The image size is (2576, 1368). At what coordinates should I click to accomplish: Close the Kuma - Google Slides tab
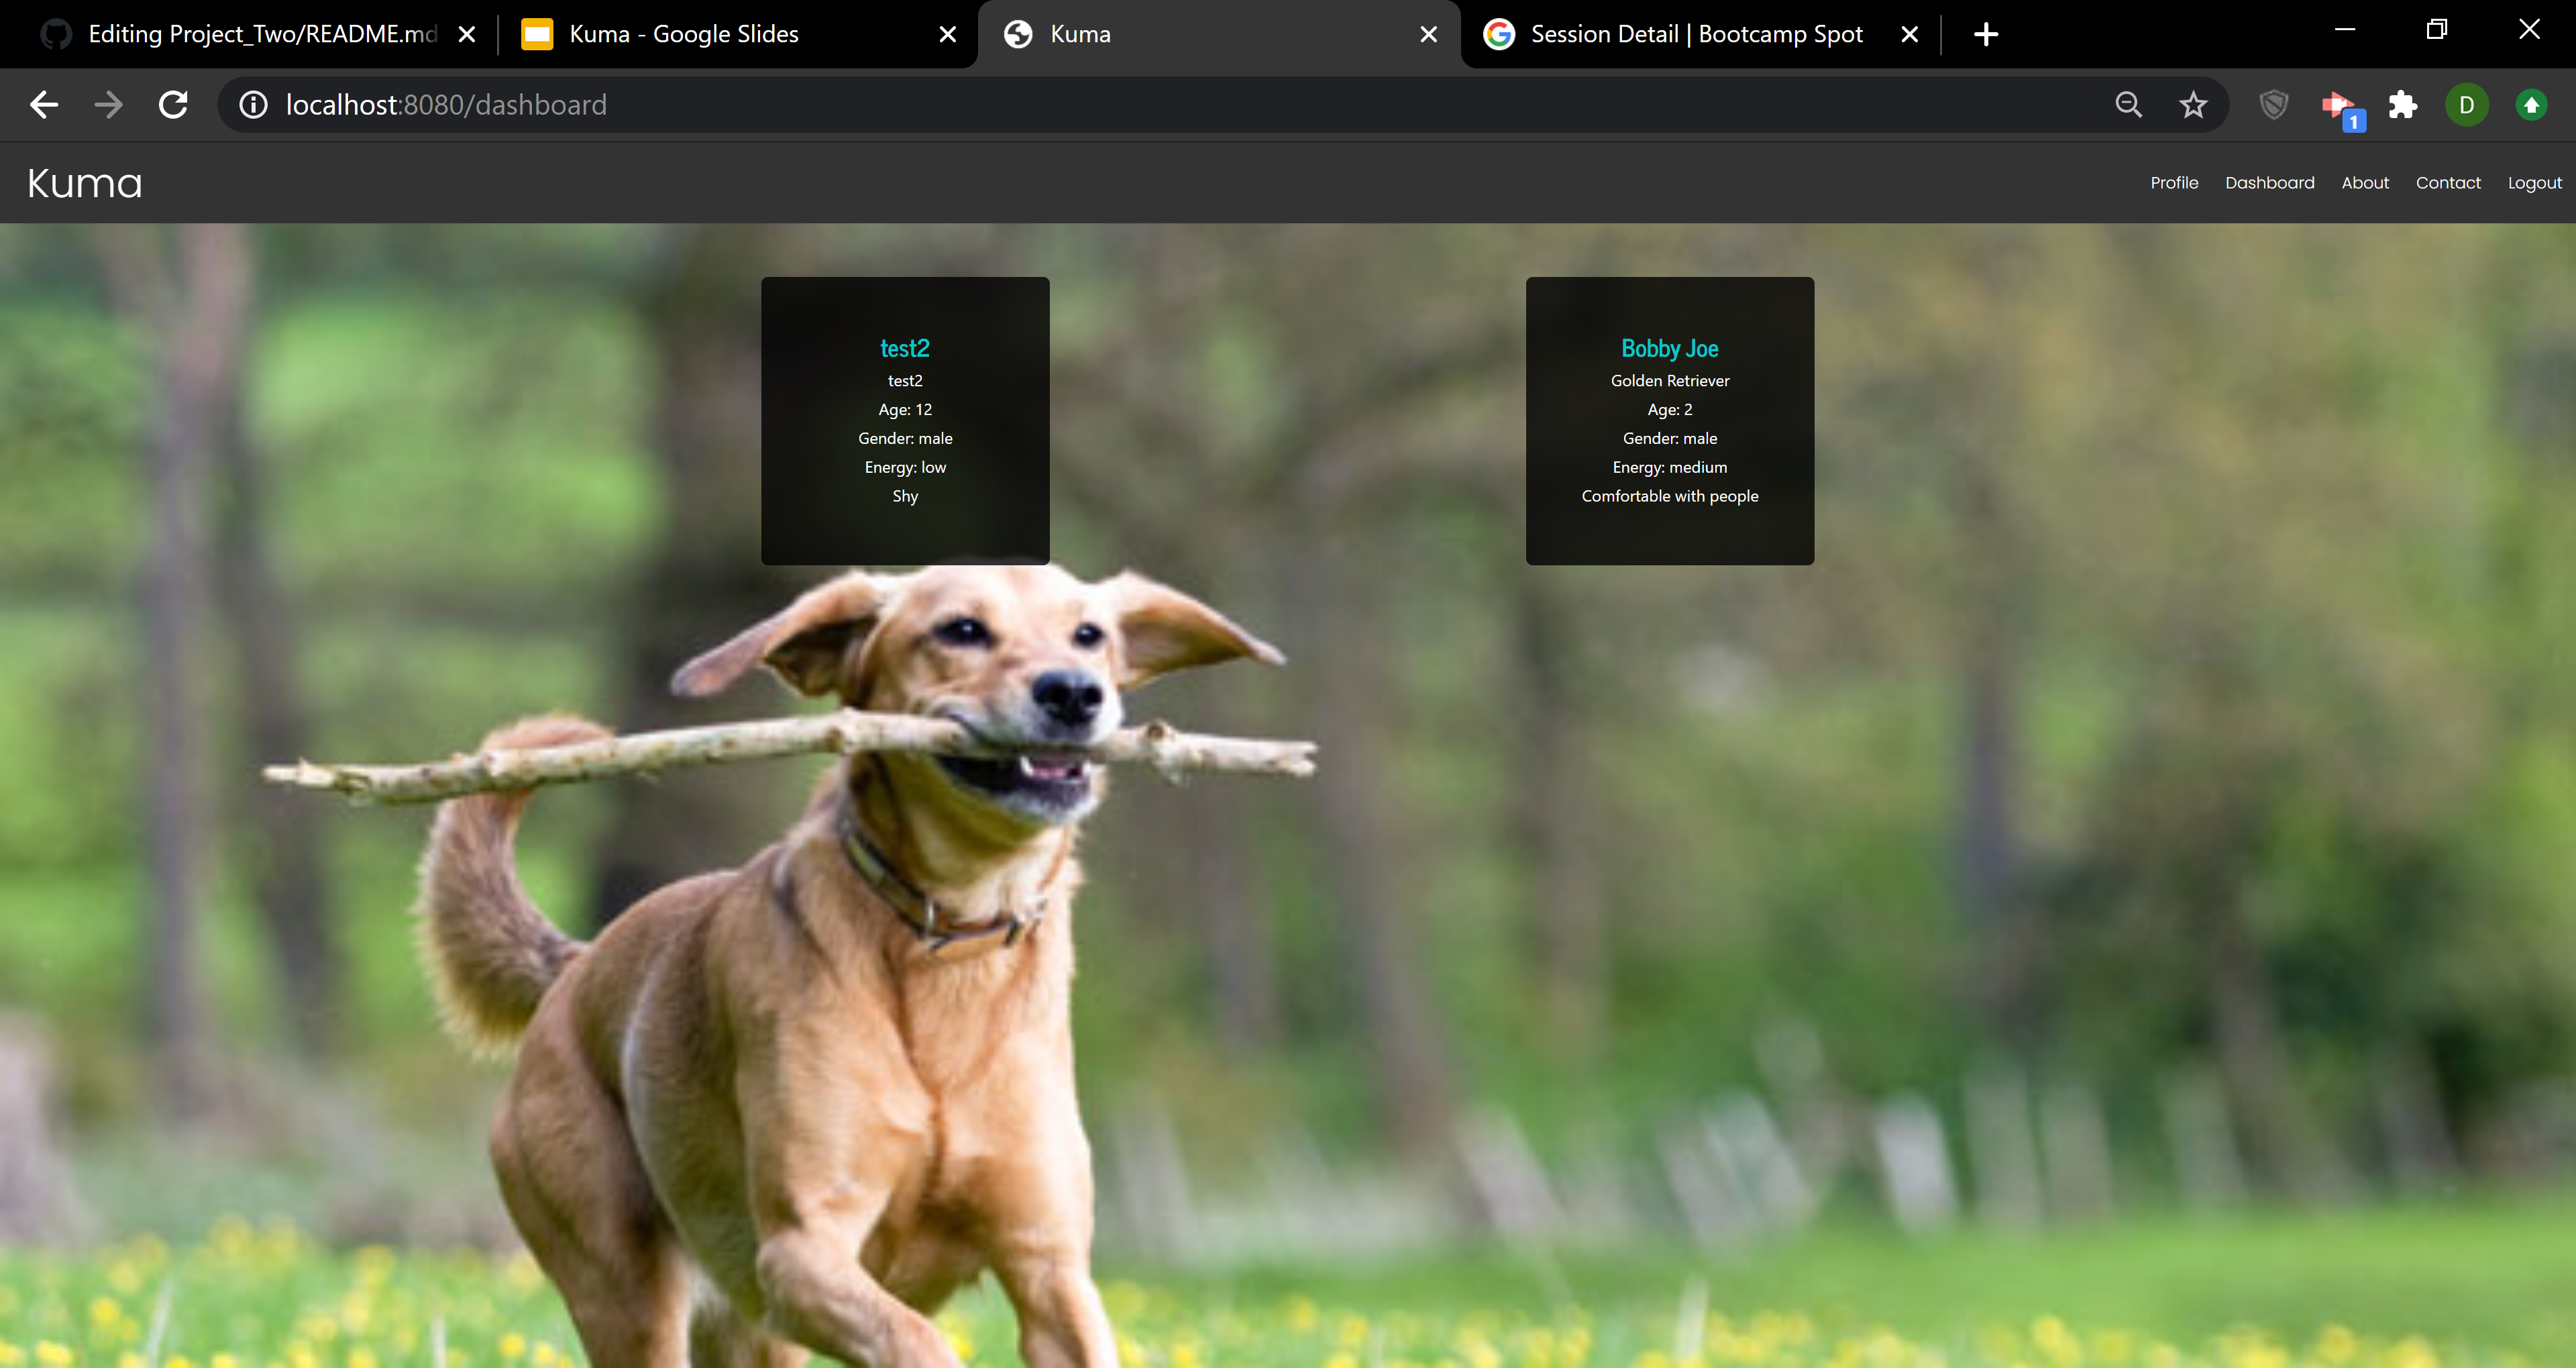pyautogui.click(x=948, y=34)
